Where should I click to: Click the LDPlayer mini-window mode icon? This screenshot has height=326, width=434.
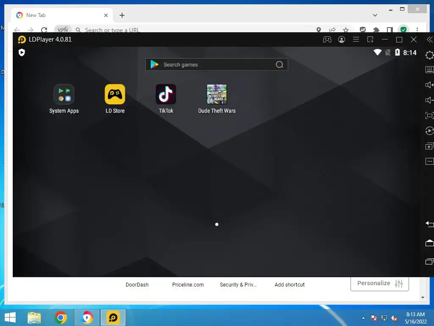click(370, 39)
